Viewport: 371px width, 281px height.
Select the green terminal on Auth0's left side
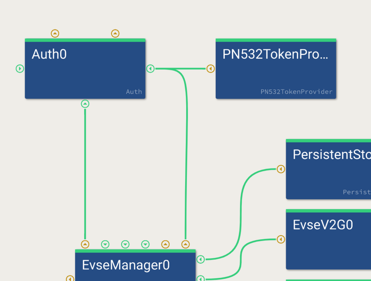20,69
